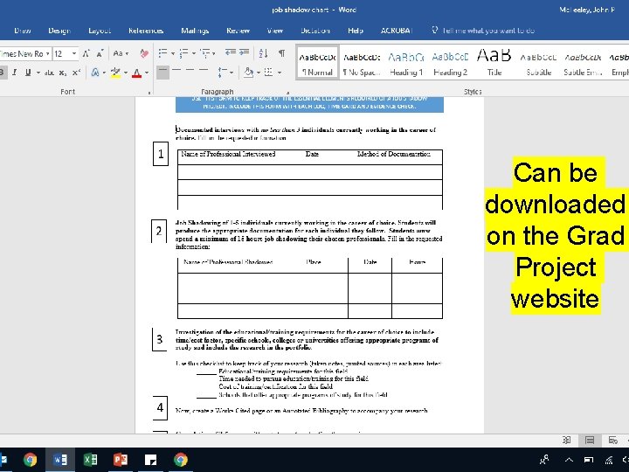
Task: Click the Text Effects glowing A icon
Action: [95, 73]
